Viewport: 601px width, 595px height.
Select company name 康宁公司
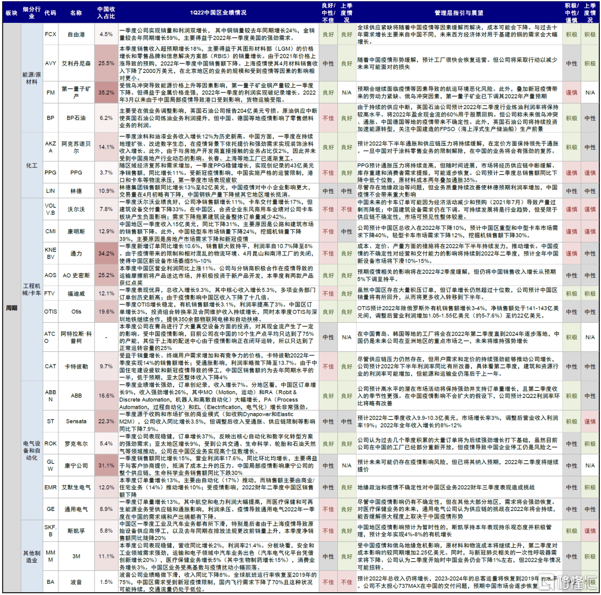pos(76,465)
